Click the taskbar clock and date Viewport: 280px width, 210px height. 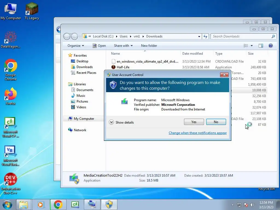pos(266,205)
